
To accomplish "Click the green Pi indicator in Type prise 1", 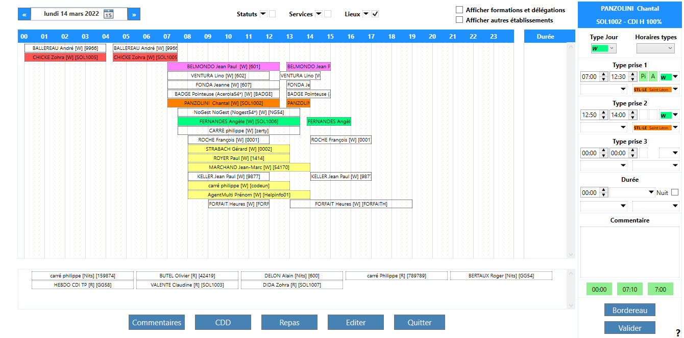I will (x=643, y=76).
